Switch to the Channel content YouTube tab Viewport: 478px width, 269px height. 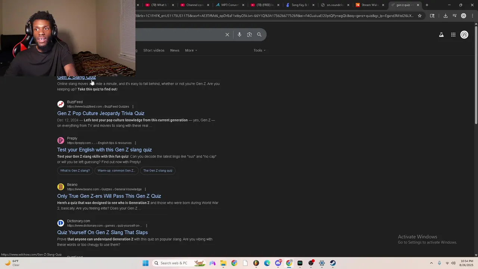tap(194, 5)
